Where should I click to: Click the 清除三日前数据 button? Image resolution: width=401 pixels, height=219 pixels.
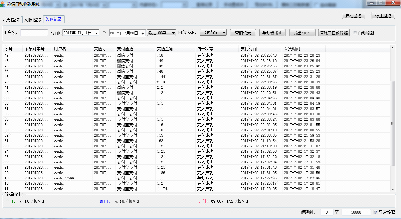pos(334,33)
